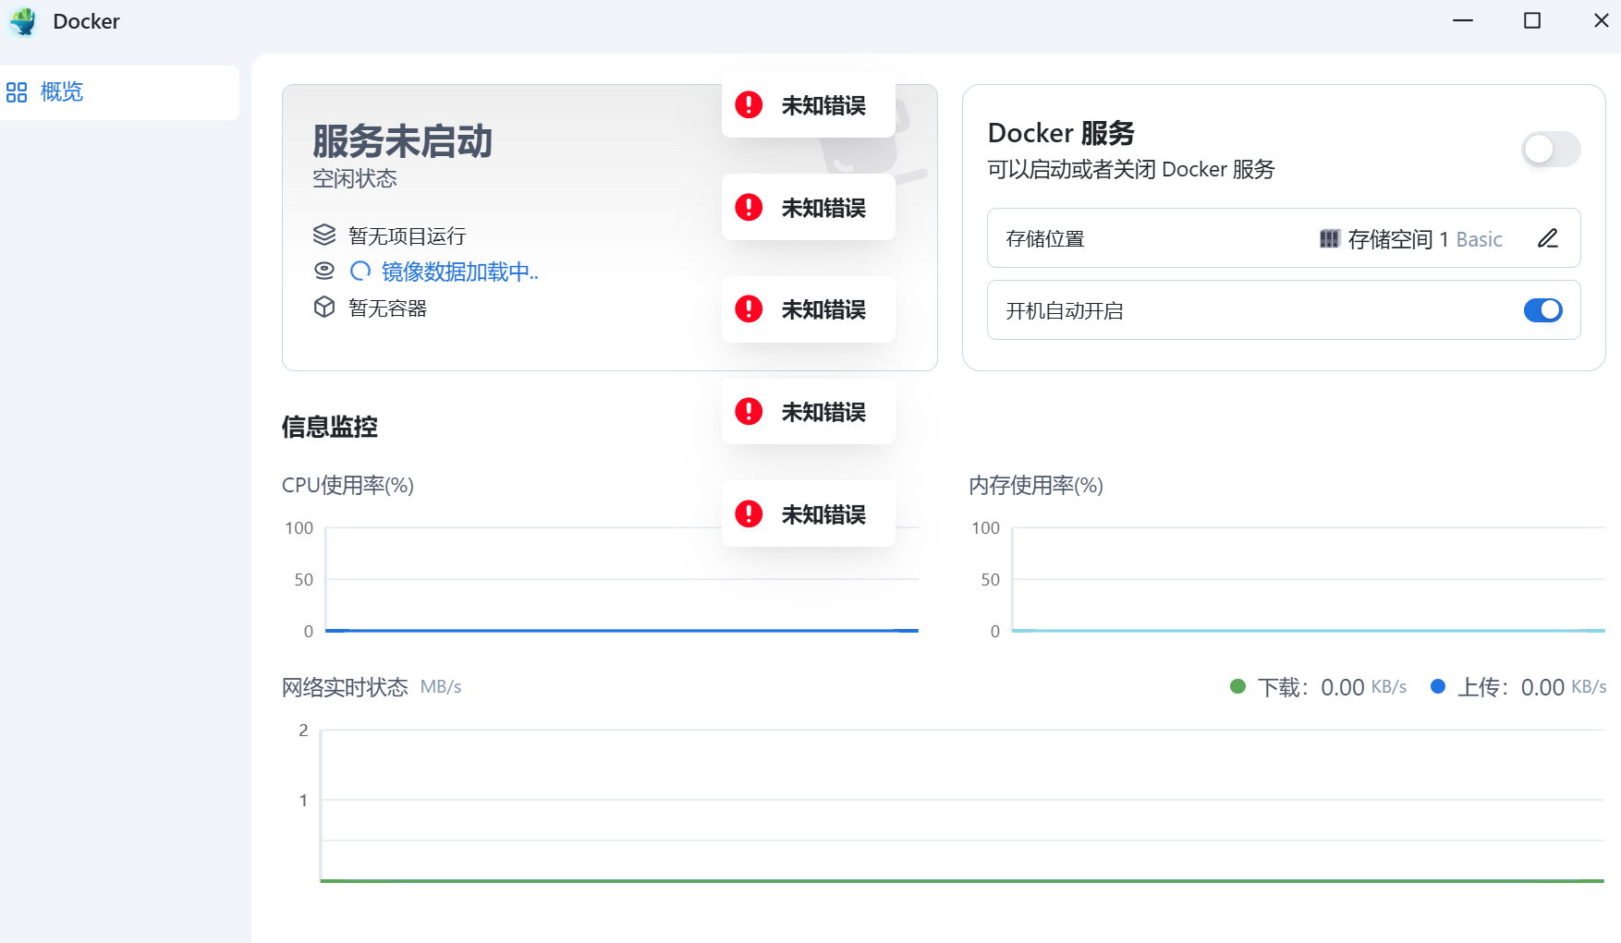Maximize the Docker window

click(1532, 20)
